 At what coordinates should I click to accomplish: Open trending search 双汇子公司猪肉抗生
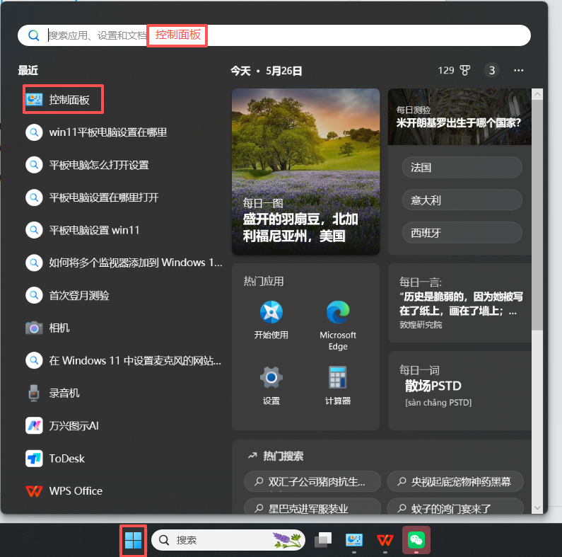point(312,481)
